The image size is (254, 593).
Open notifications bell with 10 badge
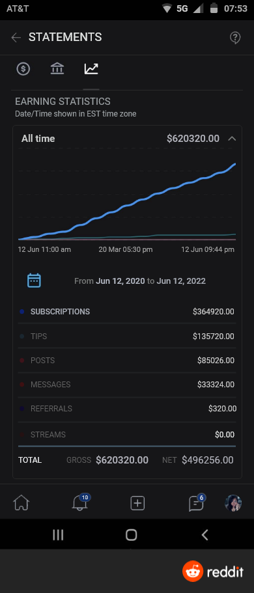(80, 503)
